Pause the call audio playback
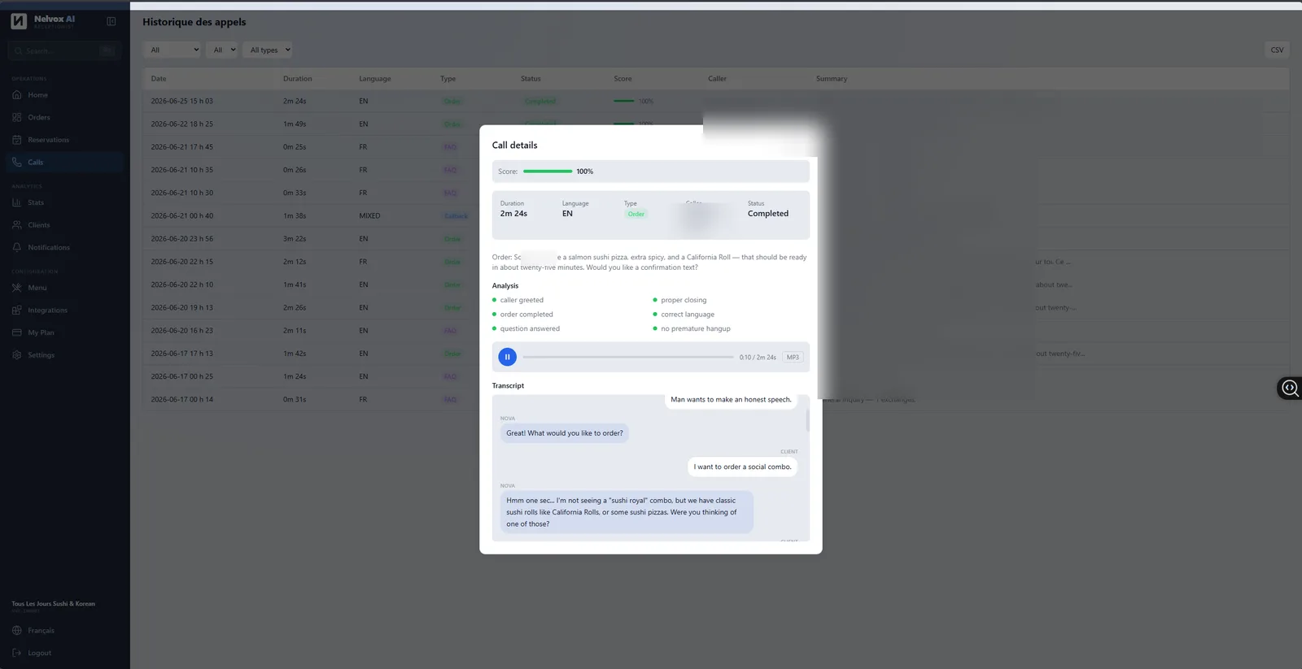 coord(507,357)
